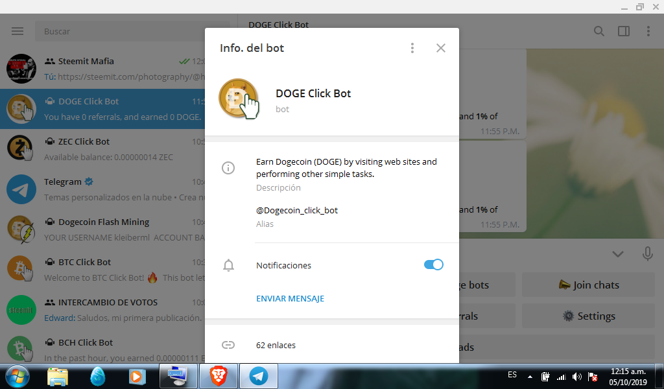664x389 pixels.
Task: Click the microphone voice message icon
Action: click(x=647, y=254)
